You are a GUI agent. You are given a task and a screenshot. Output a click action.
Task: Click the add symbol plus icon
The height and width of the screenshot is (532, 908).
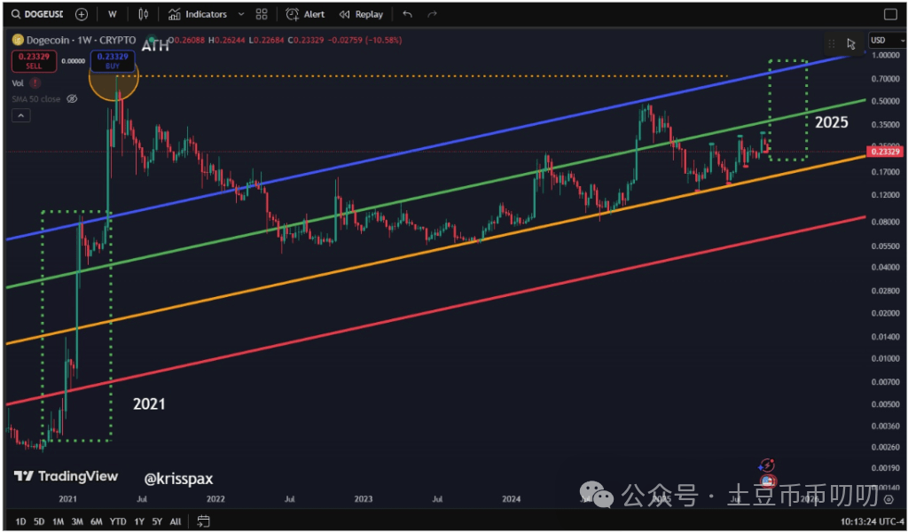point(82,14)
